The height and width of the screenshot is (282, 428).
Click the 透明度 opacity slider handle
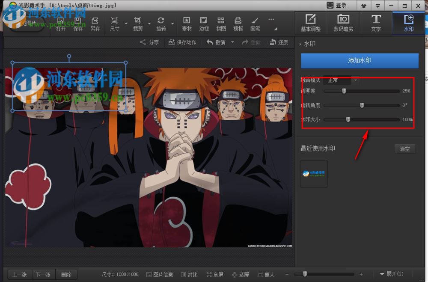click(344, 91)
